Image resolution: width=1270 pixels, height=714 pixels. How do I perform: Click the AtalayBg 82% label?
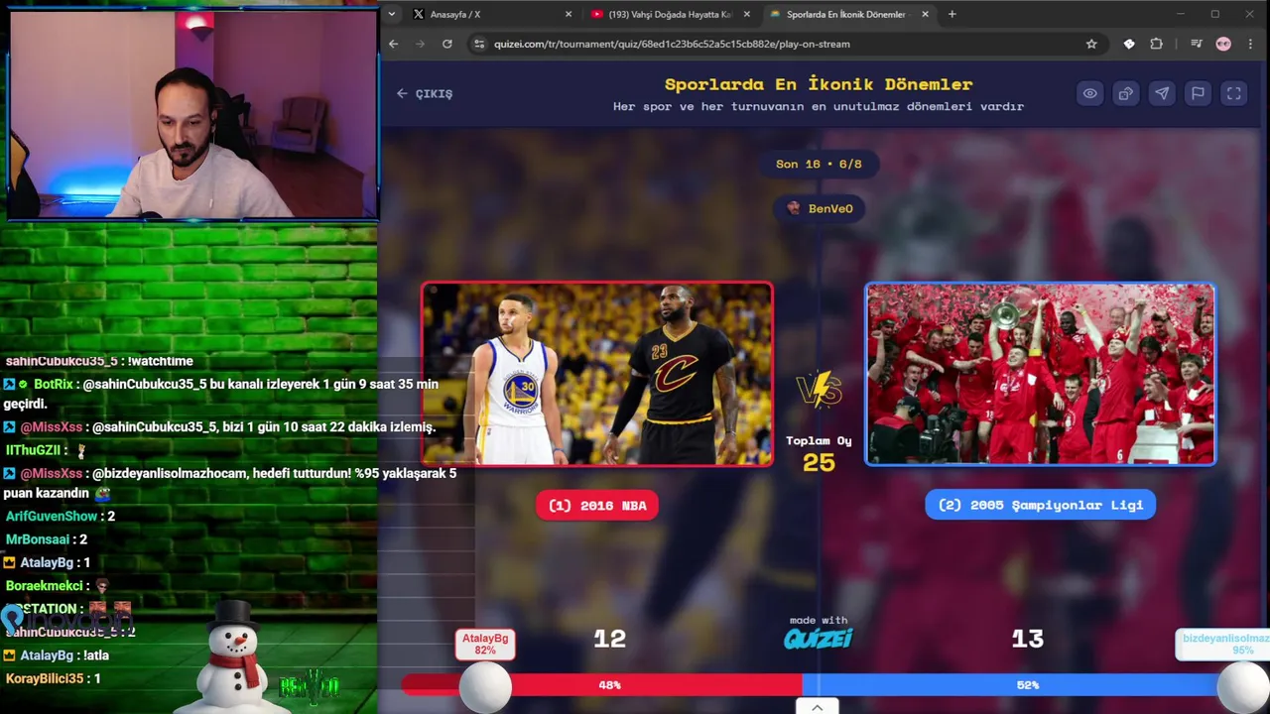coord(485,645)
